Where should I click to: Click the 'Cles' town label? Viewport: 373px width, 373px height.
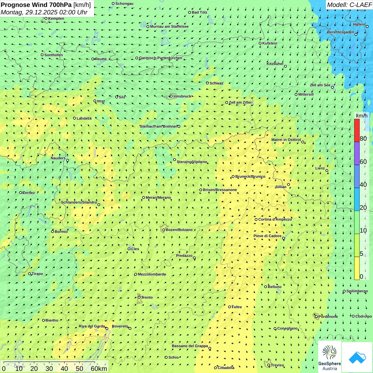135,249
